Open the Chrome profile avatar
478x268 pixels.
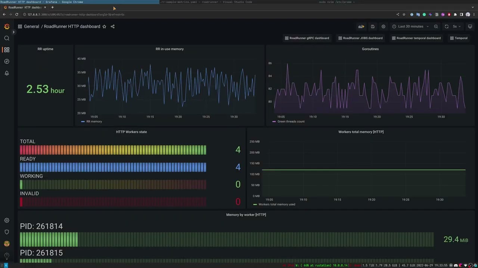(468, 15)
